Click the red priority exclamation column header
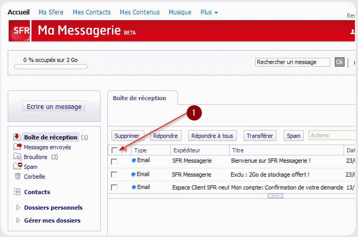This screenshot has width=358, height=237. [x=126, y=150]
